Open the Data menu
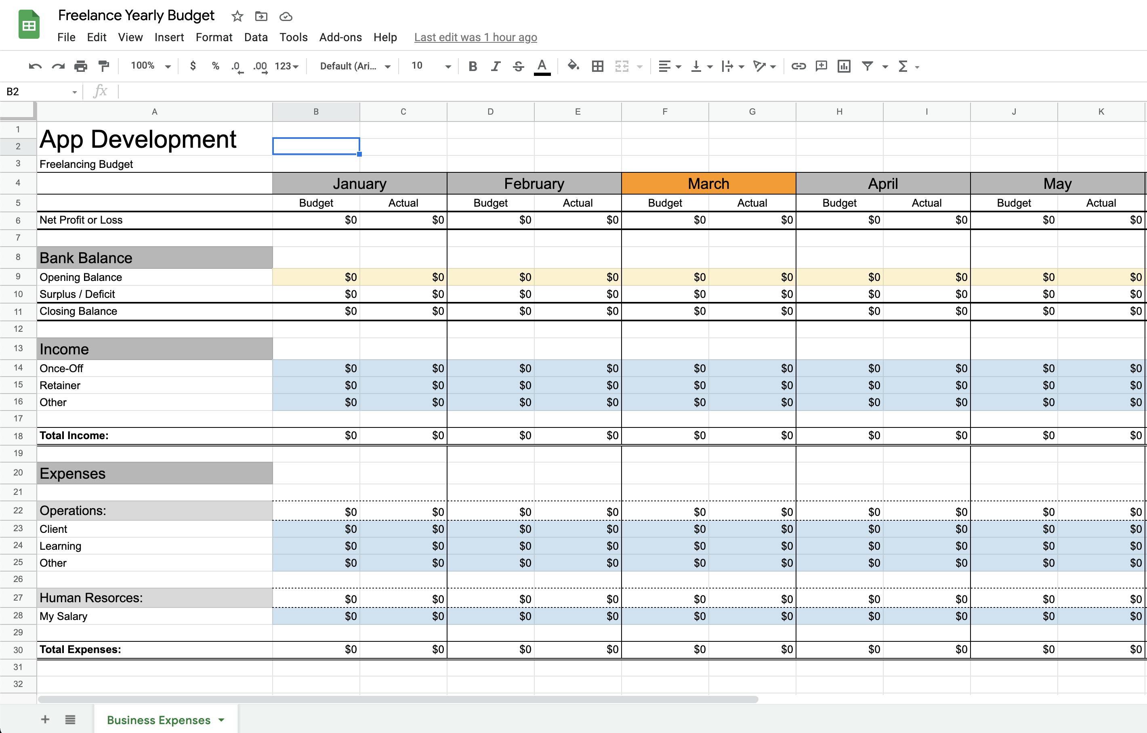This screenshot has width=1147, height=733. [256, 37]
